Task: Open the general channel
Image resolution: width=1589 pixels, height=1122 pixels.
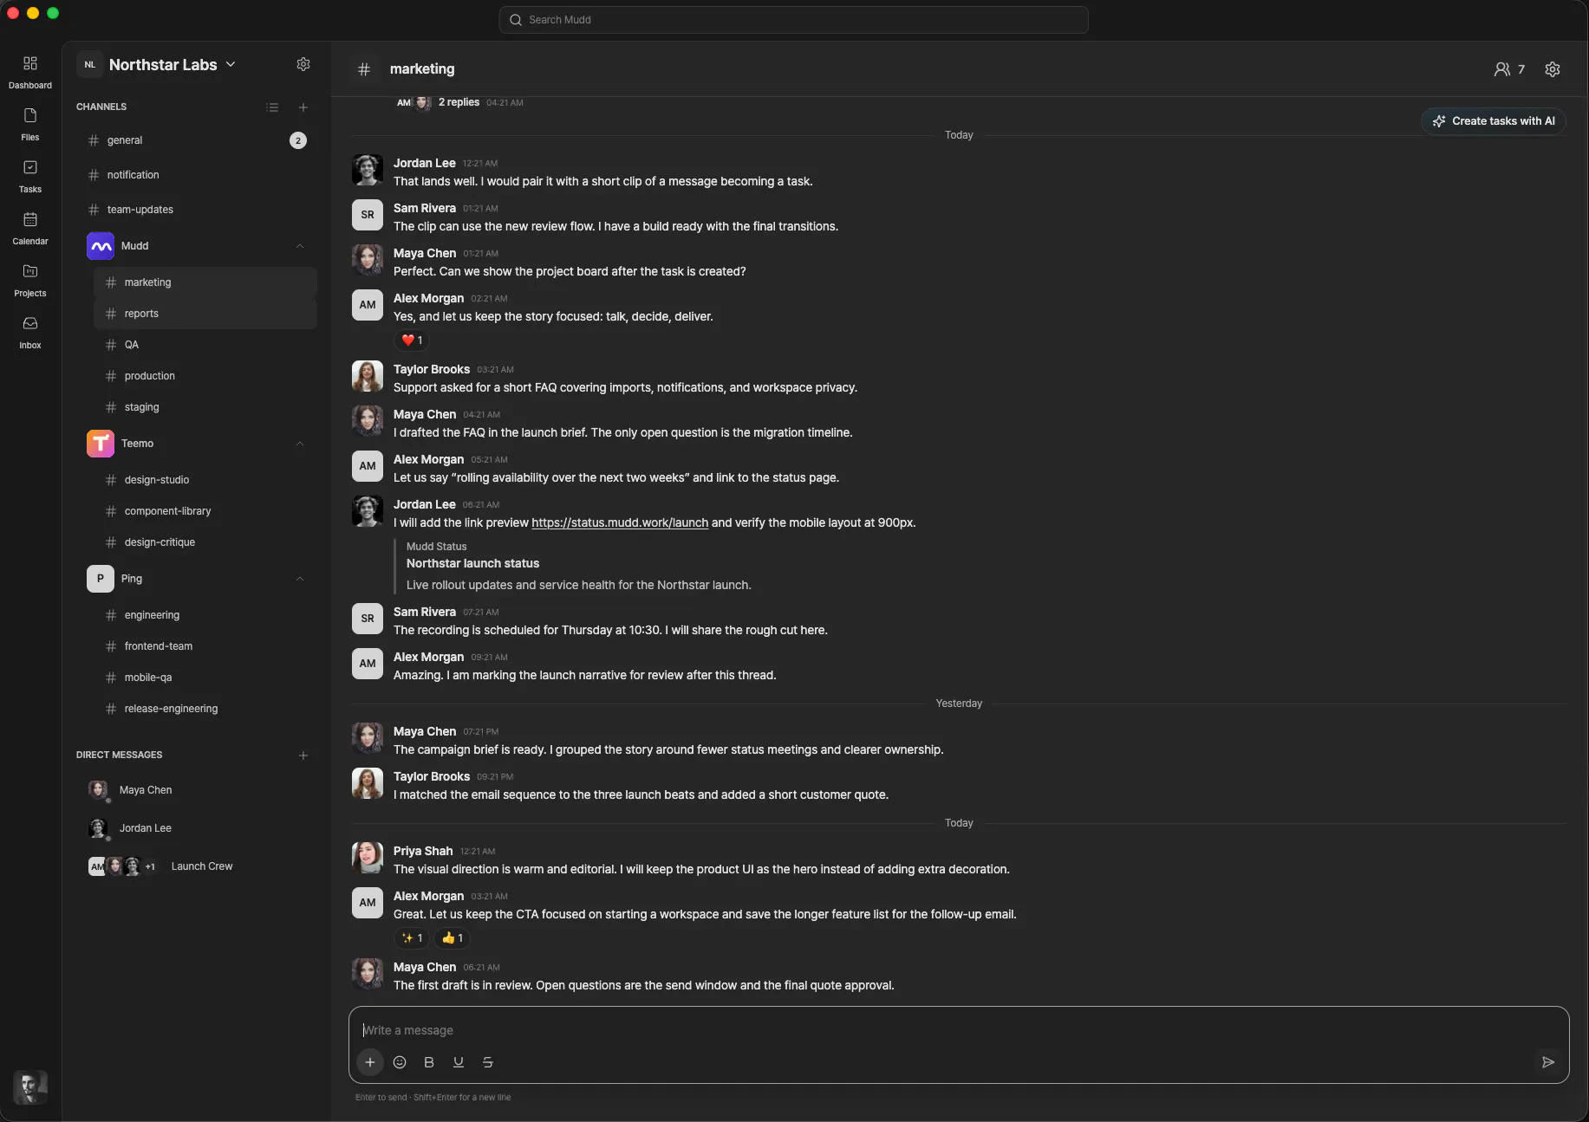Action: click(x=197, y=140)
